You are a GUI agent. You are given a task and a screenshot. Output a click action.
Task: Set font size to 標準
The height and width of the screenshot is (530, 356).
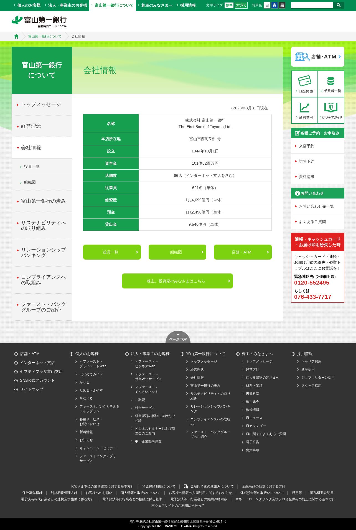pos(229,5)
